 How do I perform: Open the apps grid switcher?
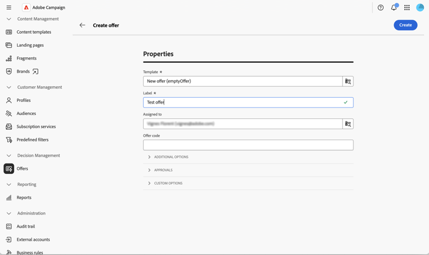[x=407, y=7]
